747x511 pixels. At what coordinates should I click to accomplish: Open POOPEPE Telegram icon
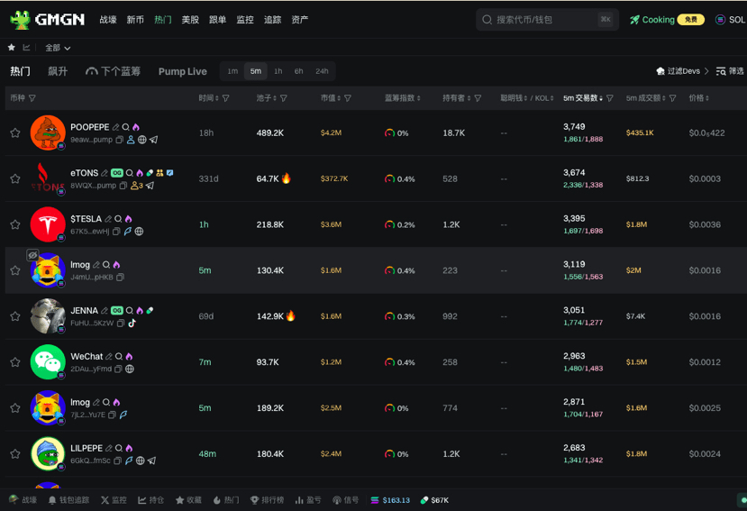click(153, 140)
